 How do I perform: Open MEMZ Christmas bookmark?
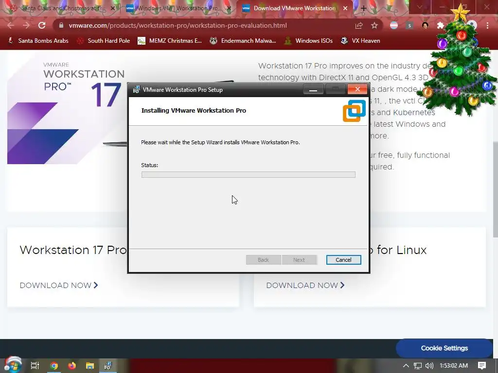(x=170, y=41)
